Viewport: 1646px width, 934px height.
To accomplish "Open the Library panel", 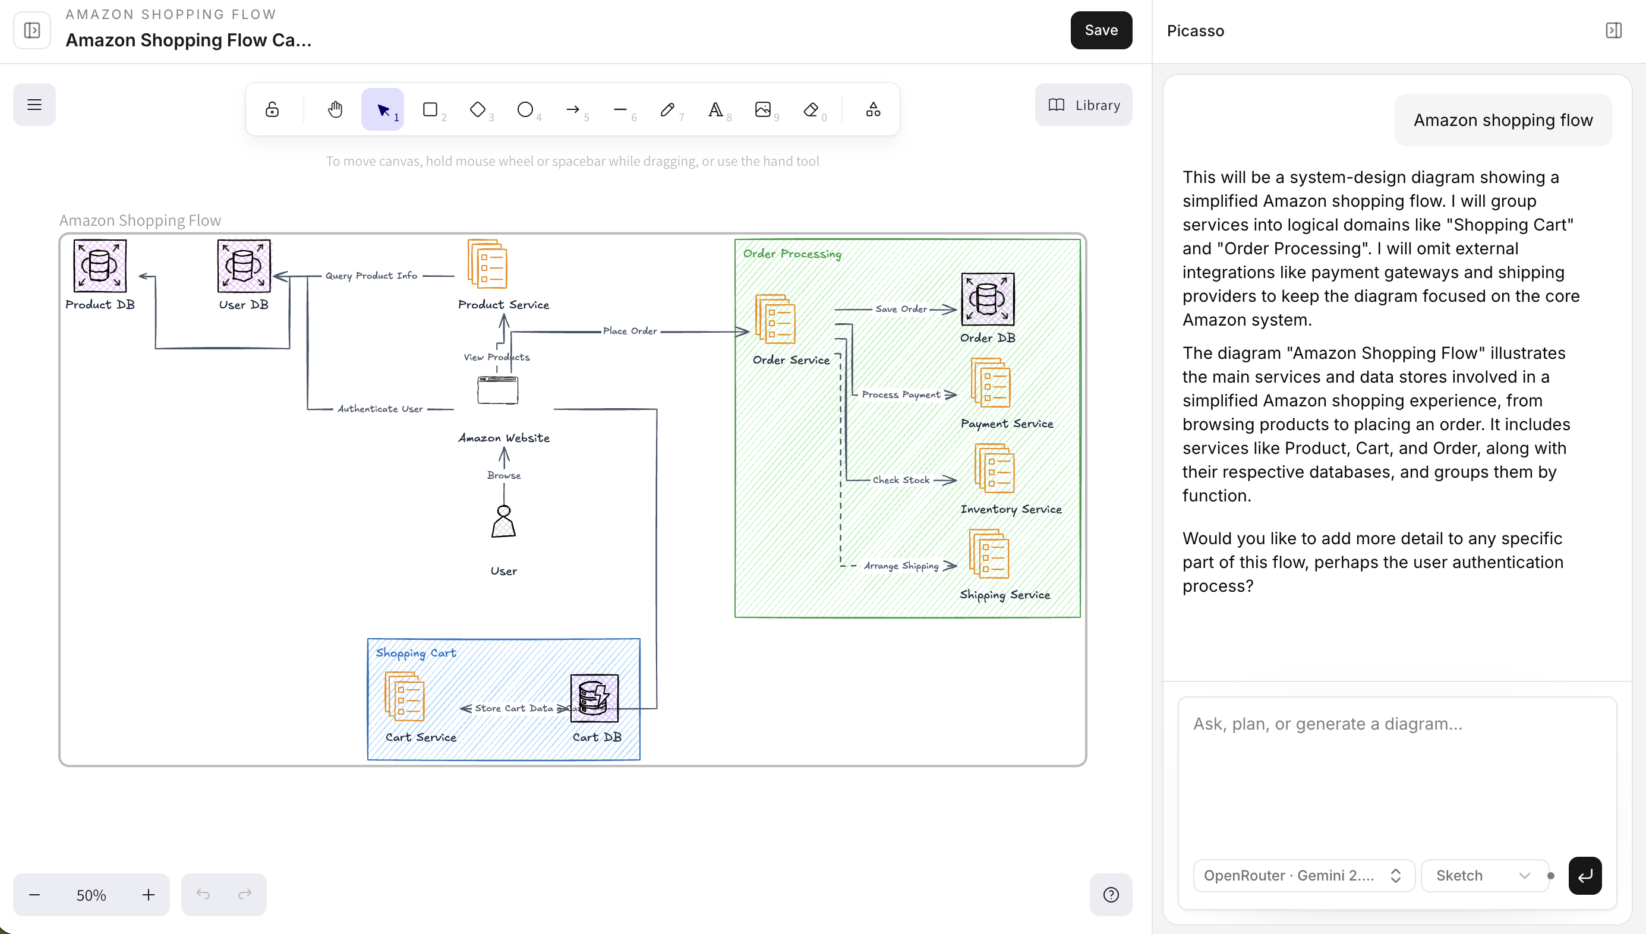I will 1083,105.
